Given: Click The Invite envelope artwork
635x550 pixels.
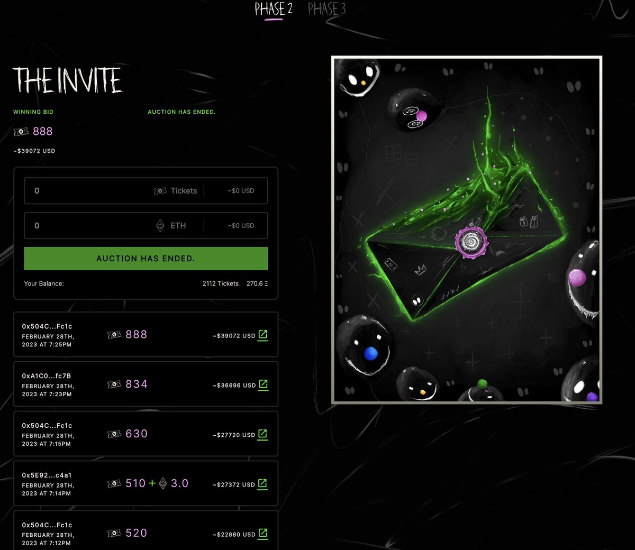Looking at the screenshot, I should (467, 230).
